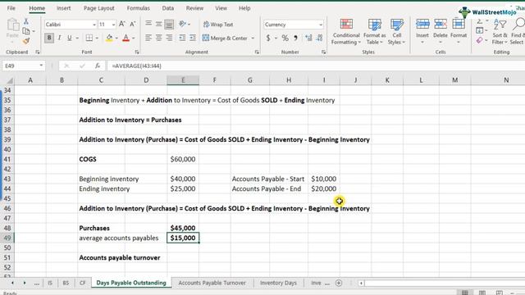Toggle Bold formatting

[x=49, y=38]
